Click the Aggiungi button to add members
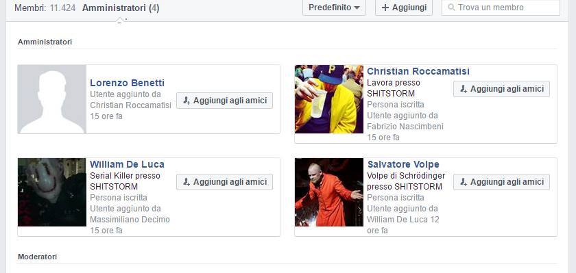This screenshot has width=576, height=273. tap(404, 8)
